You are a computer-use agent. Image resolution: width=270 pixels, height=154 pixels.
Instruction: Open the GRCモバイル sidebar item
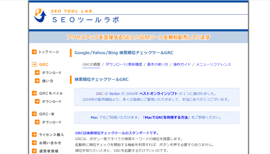click(x=51, y=94)
